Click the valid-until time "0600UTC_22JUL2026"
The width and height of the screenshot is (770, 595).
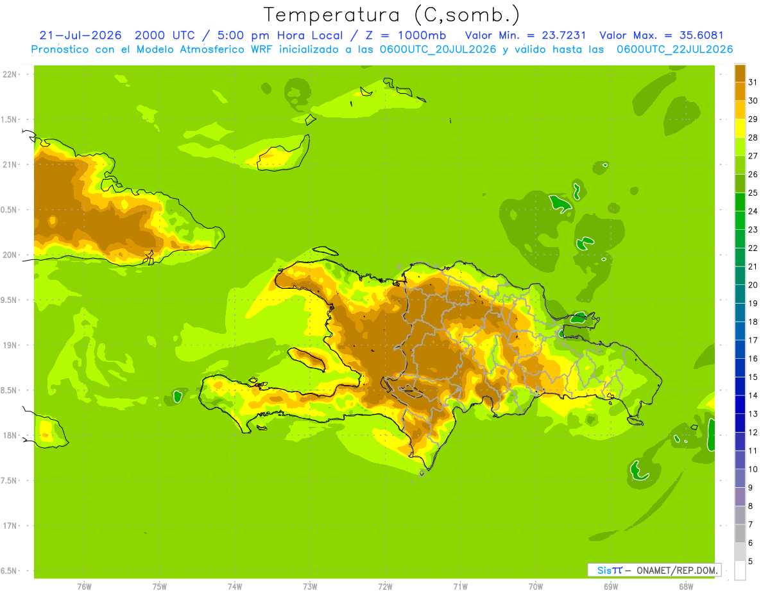[x=674, y=49]
